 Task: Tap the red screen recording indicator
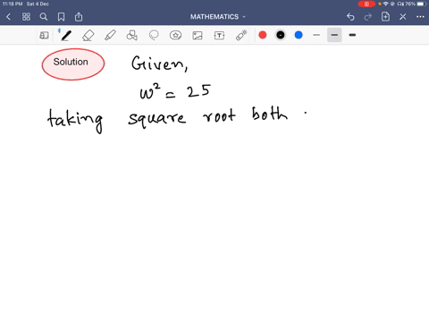366,4
